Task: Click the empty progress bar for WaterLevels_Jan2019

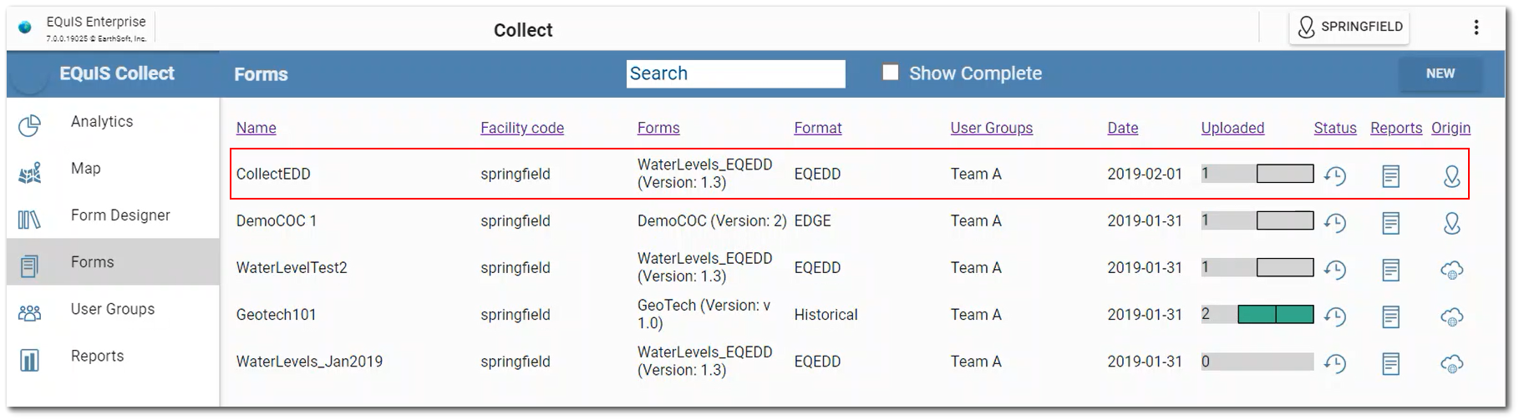Action: click(x=1257, y=362)
